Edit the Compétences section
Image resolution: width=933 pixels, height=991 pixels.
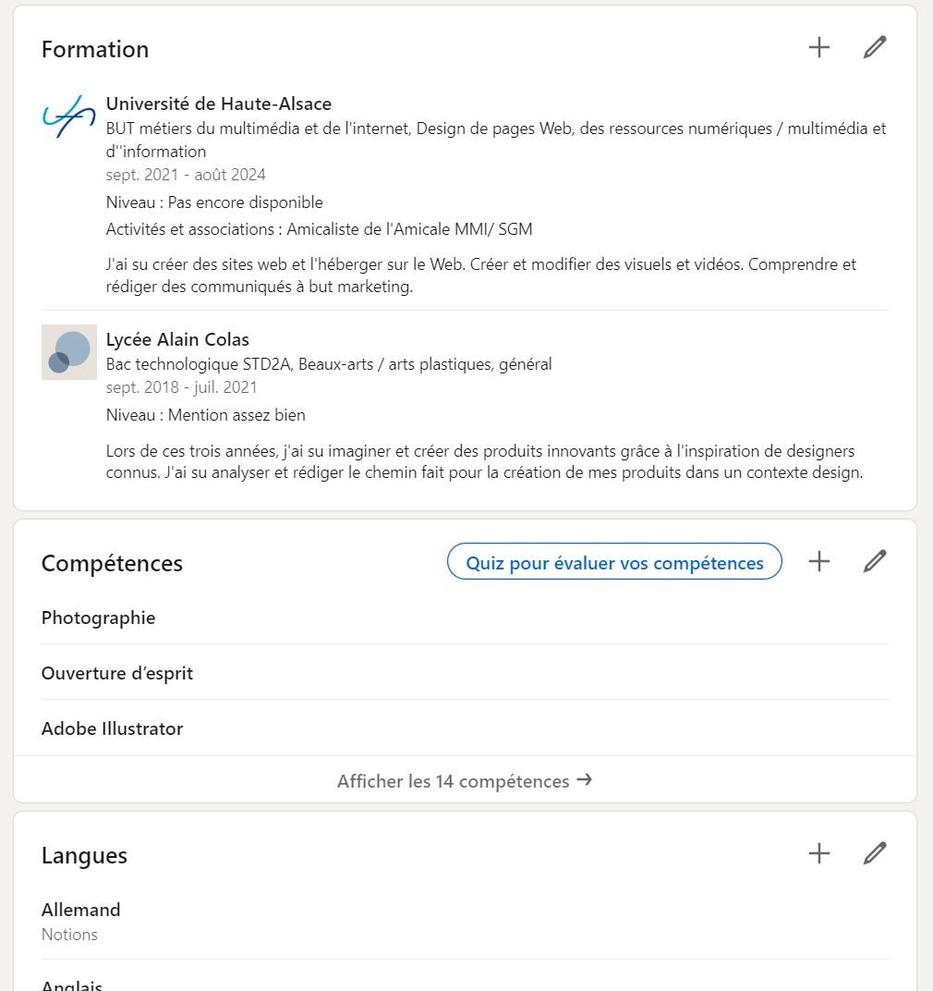pyautogui.click(x=874, y=560)
